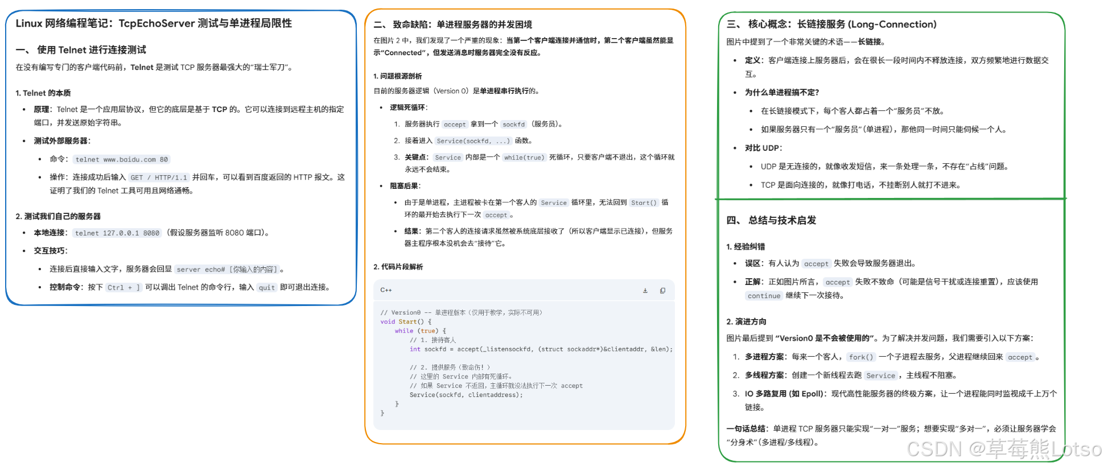
Task: Click the code "telnet www.baidu.com 80"
Action: click(x=122, y=160)
